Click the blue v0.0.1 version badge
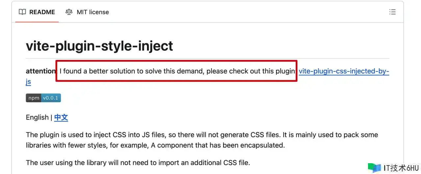Viewport: 421px width, 174px height. pos(51,98)
